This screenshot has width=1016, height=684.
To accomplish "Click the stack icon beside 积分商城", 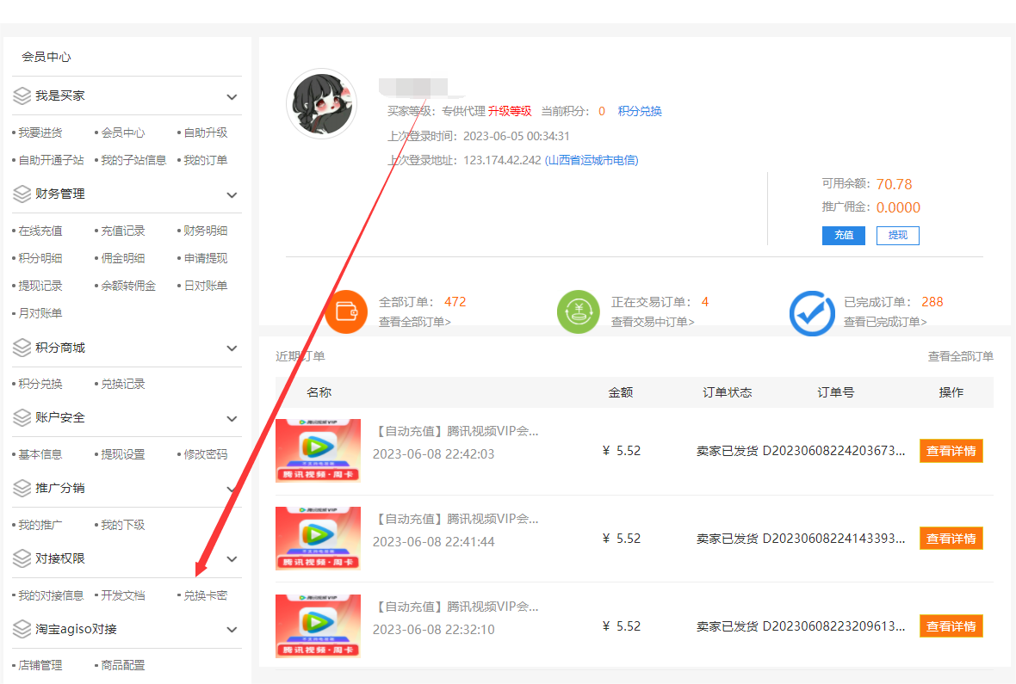I will 22,348.
